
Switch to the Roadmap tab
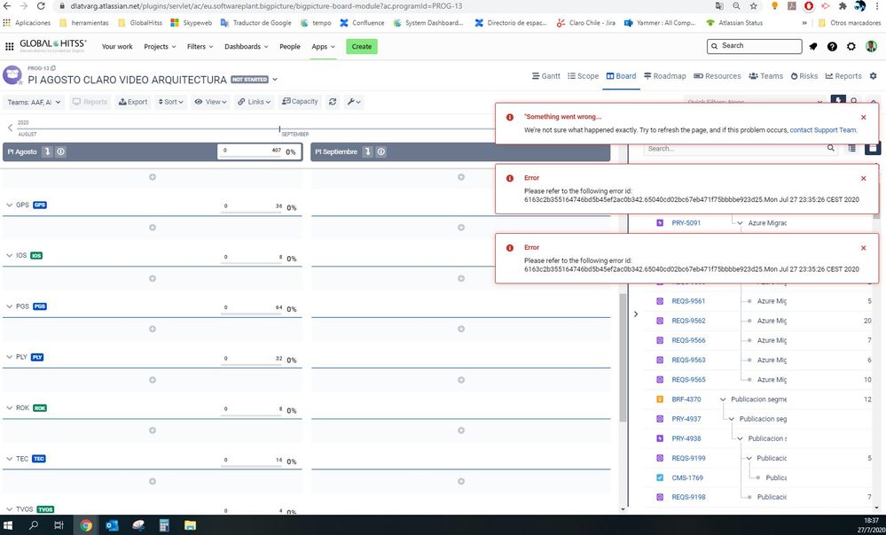click(x=665, y=76)
